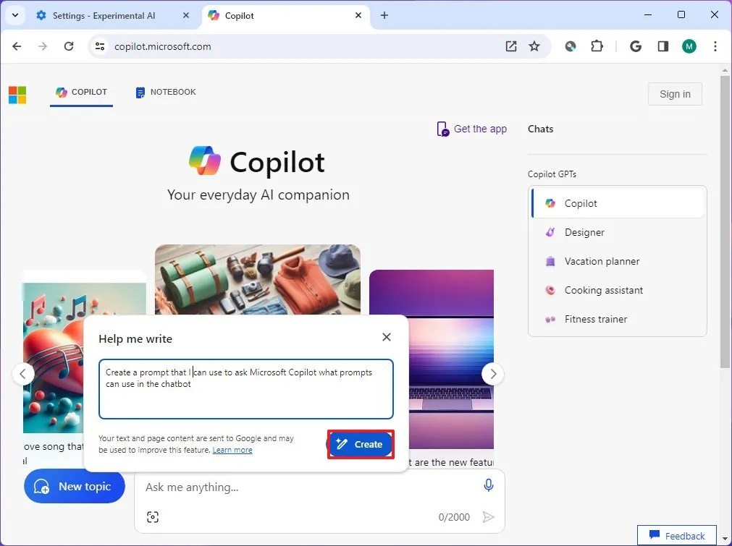The height and width of the screenshot is (546, 732).
Task: Open the tab search chevron
Action: click(x=14, y=14)
